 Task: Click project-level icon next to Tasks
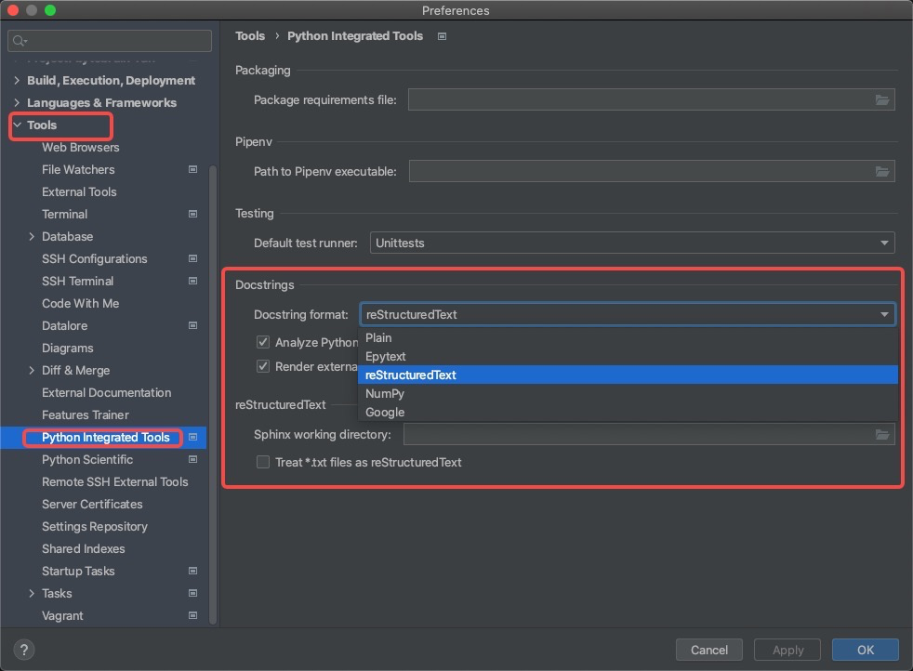tap(192, 593)
